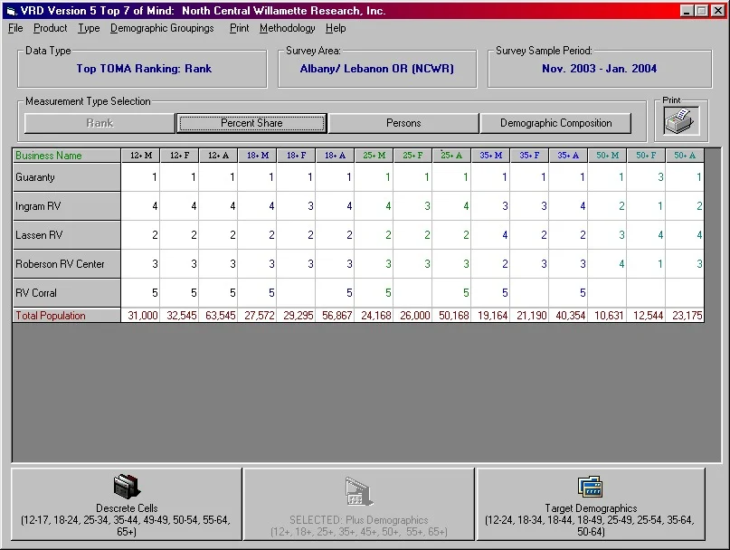Click the Discrete Cells radio icon
Viewport: 730px width, 550px height.
126,486
